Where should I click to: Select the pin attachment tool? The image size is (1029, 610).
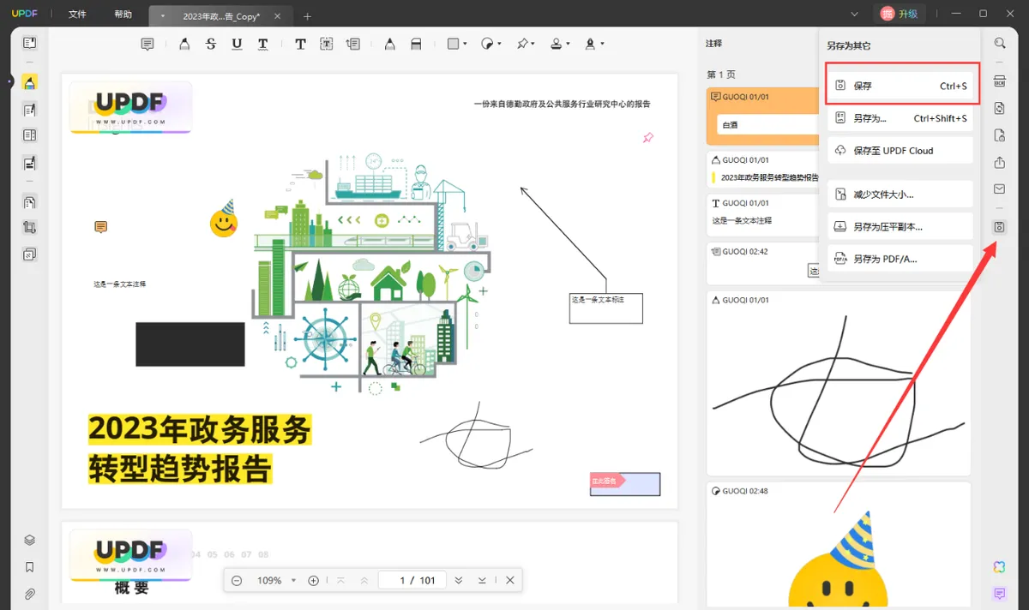521,45
